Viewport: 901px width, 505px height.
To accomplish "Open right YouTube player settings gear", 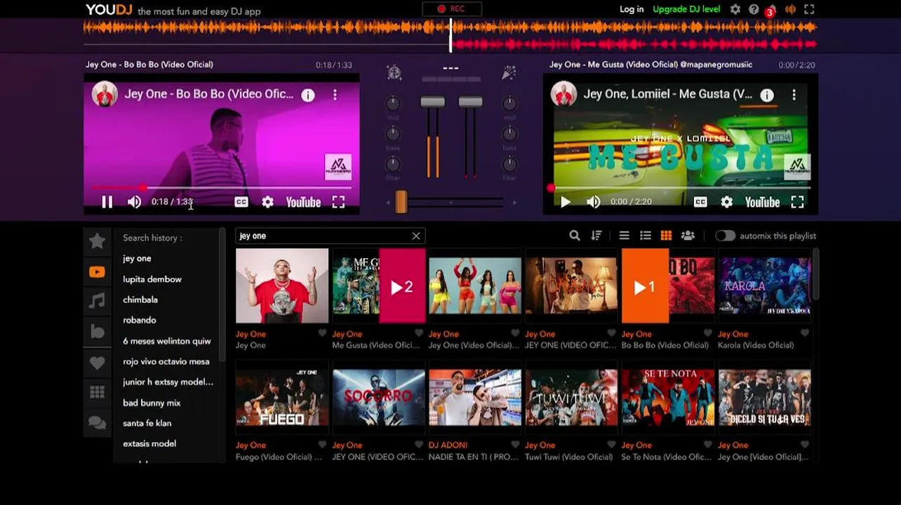I will [726, 202].
